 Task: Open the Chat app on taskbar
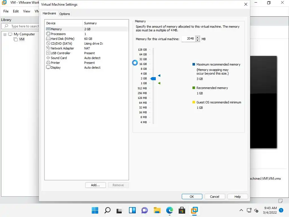click(x=145, y=210)
